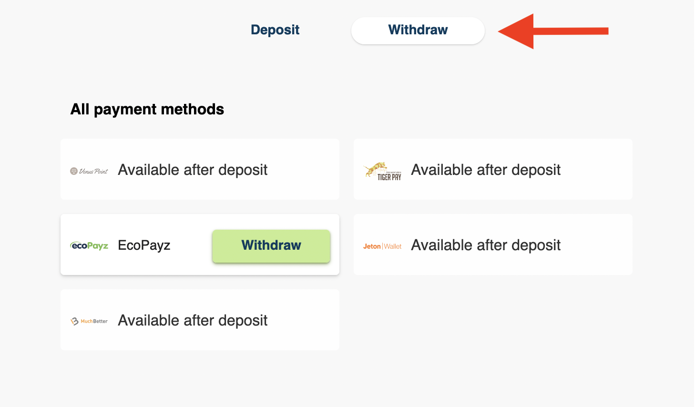
Task: Click the EcoPayz text label
Action: (x=144, y=245)
